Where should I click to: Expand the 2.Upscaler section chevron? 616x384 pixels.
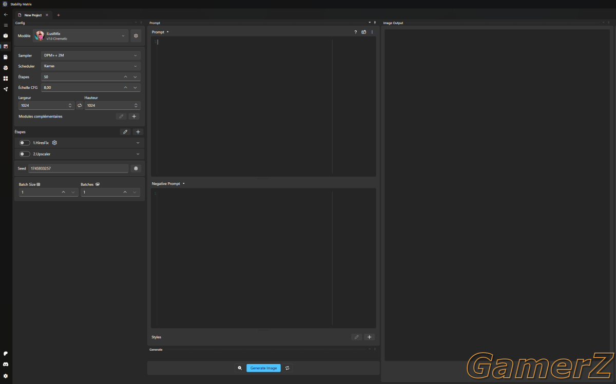[x=138, y=154]
